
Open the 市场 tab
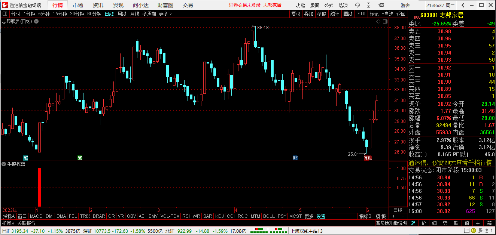click(78, 5)
